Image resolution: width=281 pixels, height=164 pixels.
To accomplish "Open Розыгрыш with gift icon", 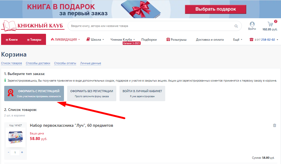I will click(x=176, y=40).
